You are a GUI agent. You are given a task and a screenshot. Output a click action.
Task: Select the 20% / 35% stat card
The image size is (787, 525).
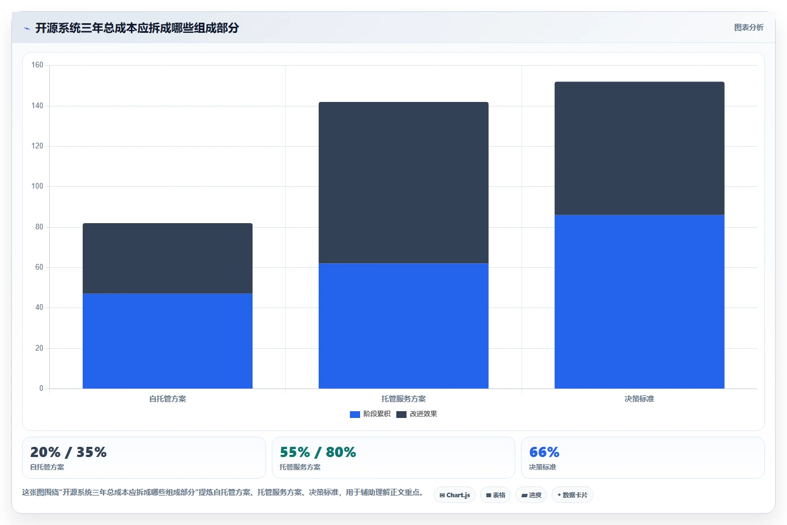(x=144, y=458)
